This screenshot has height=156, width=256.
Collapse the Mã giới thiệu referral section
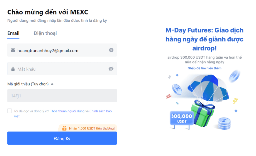pyautogui.click(x=52, y=84)
